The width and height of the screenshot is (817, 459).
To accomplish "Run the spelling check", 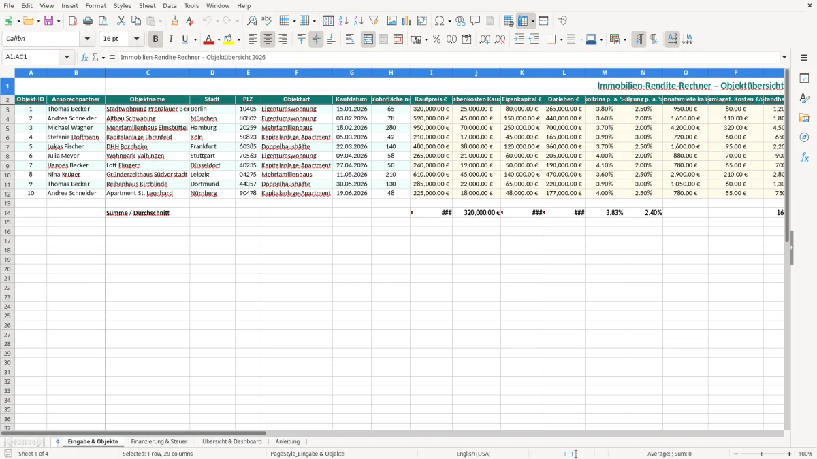I will (267, 21).
